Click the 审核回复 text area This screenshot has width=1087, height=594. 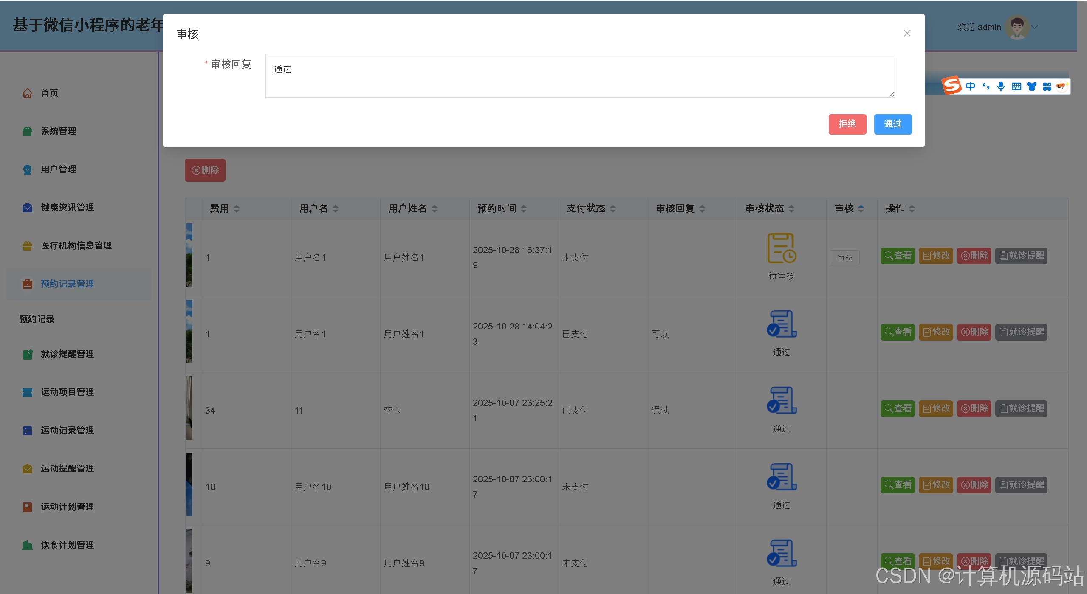point(580,76)
